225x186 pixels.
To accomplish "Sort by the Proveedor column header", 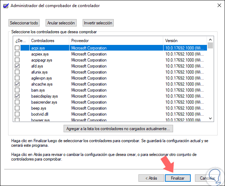I will (116, 41).
